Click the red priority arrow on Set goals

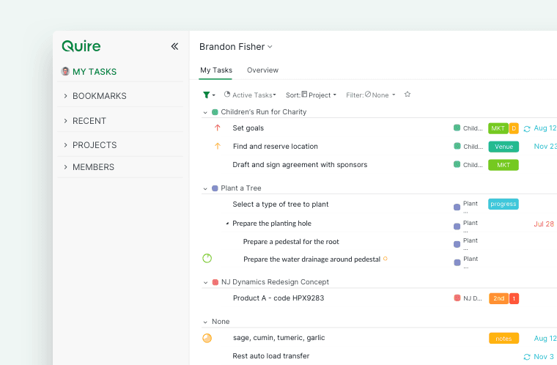pos(218,128)
